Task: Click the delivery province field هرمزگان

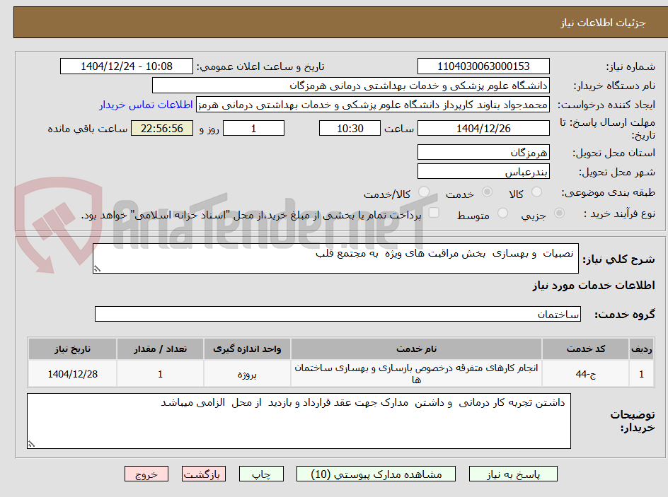Action: click(x=483, y=152)
